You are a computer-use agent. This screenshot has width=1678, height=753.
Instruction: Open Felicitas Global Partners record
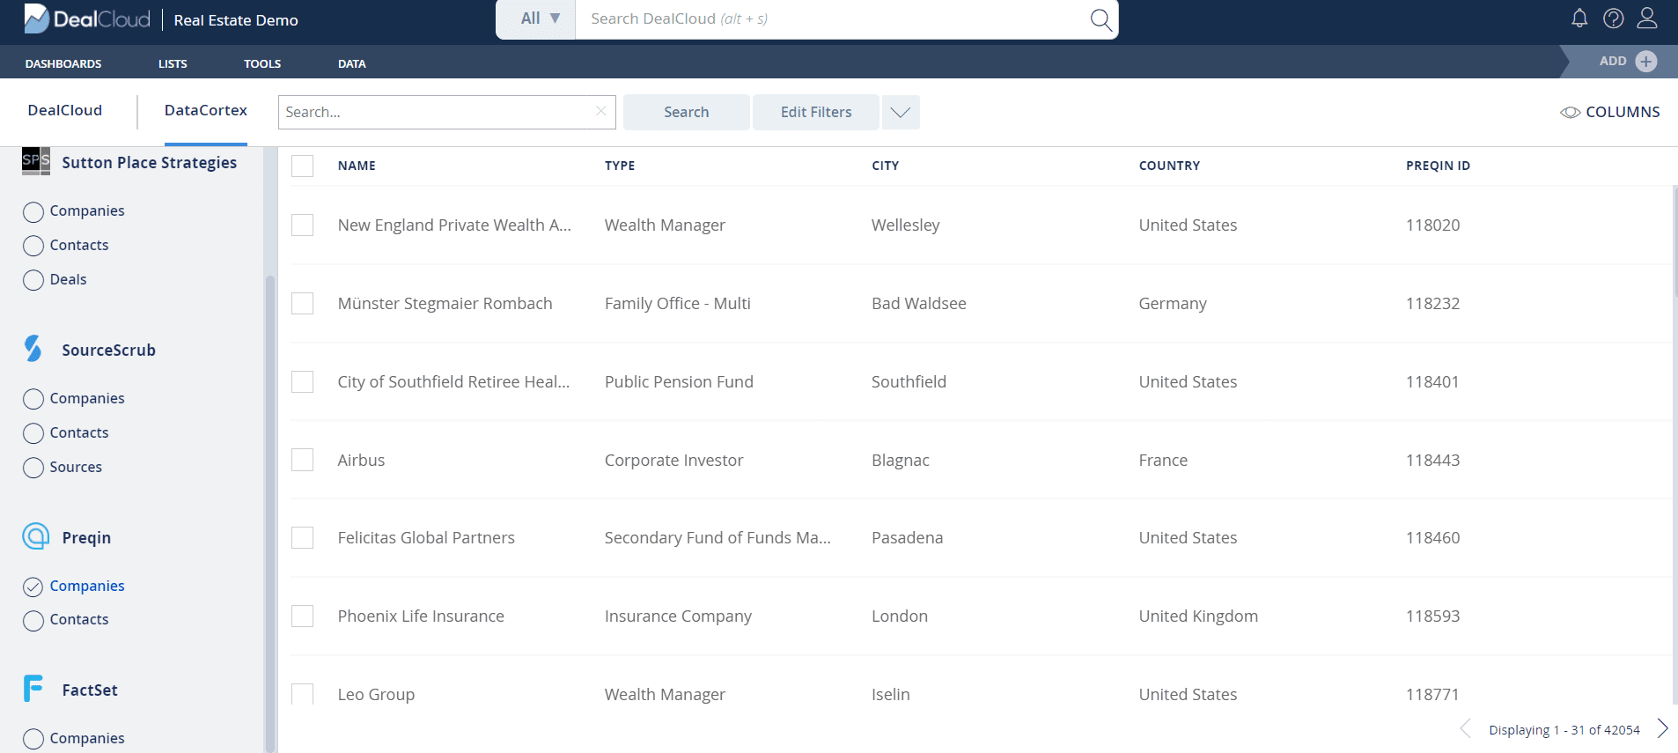coord(426,537)
